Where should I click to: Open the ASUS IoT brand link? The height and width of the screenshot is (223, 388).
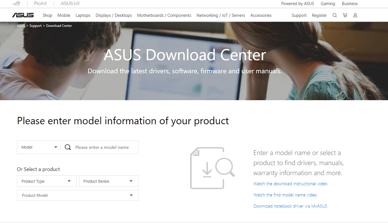coord(70,3)
